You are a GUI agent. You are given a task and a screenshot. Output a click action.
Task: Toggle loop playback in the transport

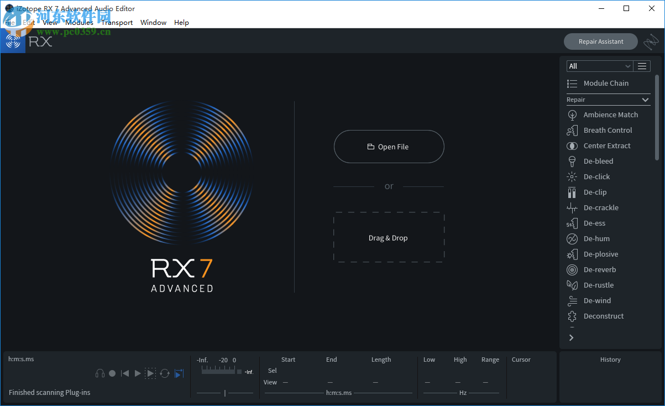[x=165, y=373]
